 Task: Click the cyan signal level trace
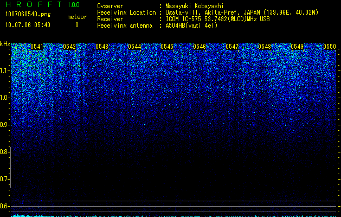pyautogui.click(x=174, y=216)
